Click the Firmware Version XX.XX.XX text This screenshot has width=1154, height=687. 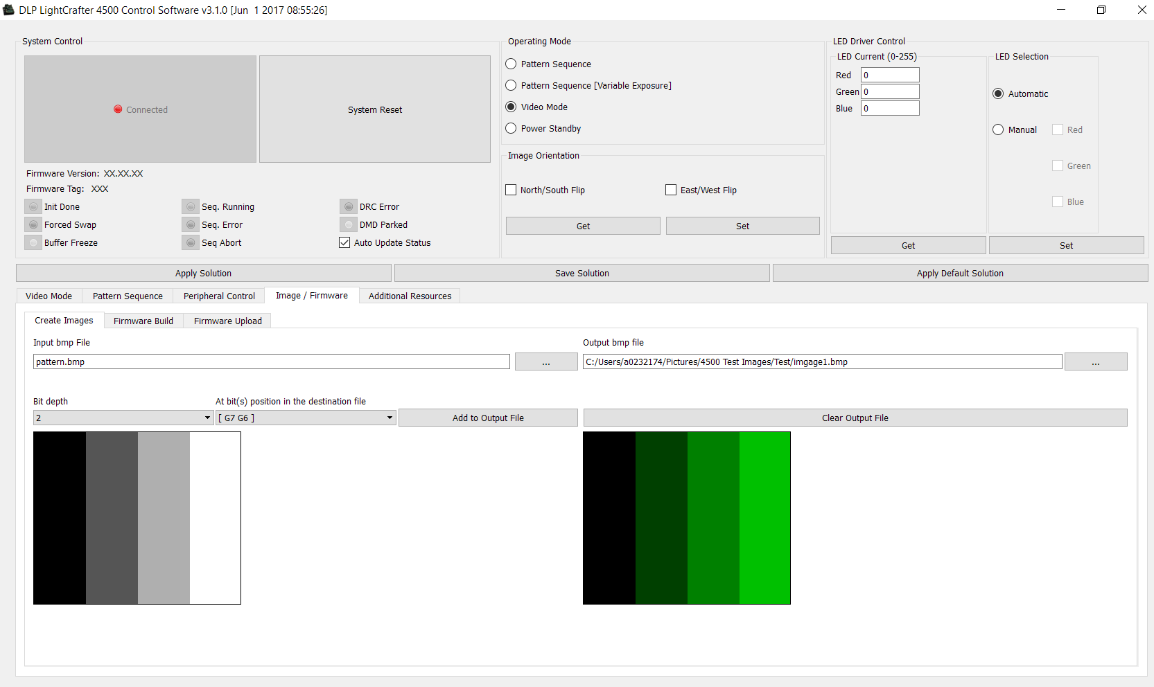tap(123, 173)
